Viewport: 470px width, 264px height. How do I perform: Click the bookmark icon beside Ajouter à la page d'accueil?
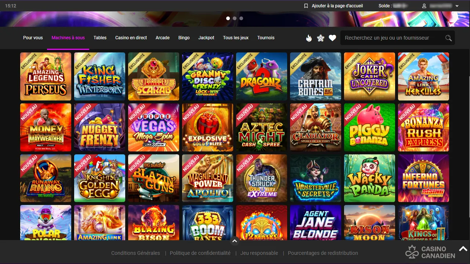(306, 6)
